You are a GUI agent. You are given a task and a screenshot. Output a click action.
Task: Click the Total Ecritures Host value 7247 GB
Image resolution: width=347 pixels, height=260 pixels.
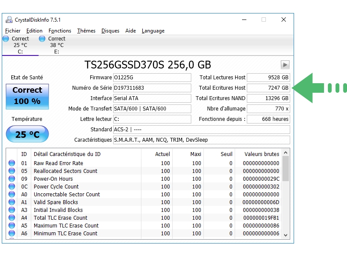(x=268, y=88)
